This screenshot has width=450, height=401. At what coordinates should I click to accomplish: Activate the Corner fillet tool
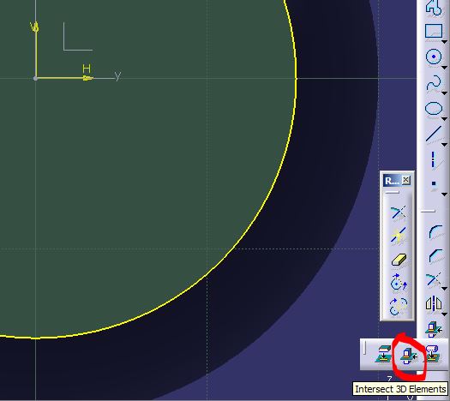435,232
